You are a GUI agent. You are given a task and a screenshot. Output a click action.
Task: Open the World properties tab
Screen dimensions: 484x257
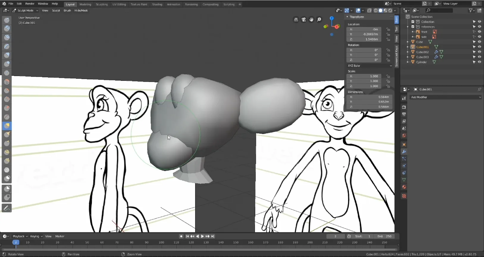[404, 135]
